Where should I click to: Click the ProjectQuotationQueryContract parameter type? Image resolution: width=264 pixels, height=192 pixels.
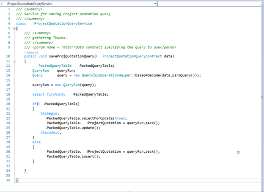132,56
